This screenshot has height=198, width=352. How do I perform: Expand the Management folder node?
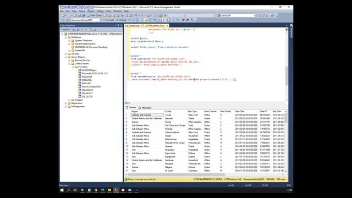(x=66, y=107)
